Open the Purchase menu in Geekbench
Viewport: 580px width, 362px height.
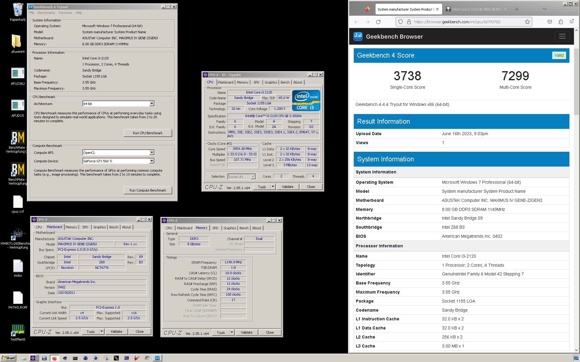65,13
